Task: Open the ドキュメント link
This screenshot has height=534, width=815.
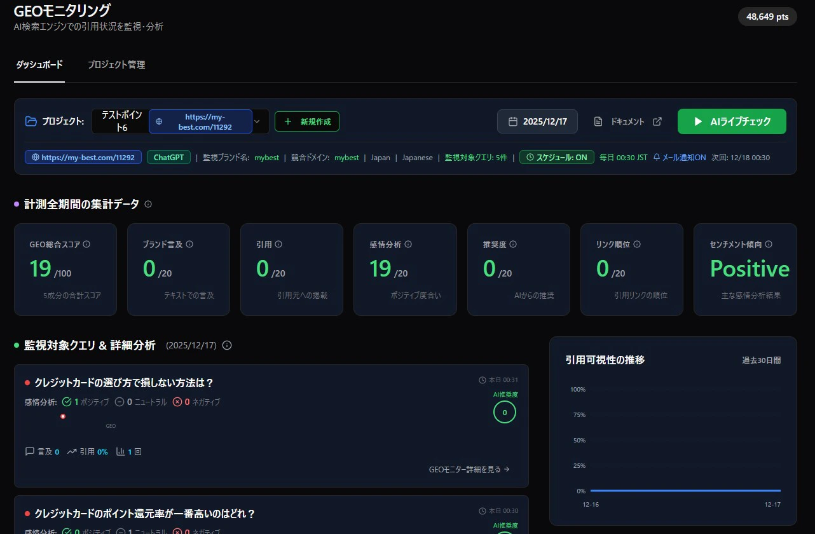Action: click(627, 122)
